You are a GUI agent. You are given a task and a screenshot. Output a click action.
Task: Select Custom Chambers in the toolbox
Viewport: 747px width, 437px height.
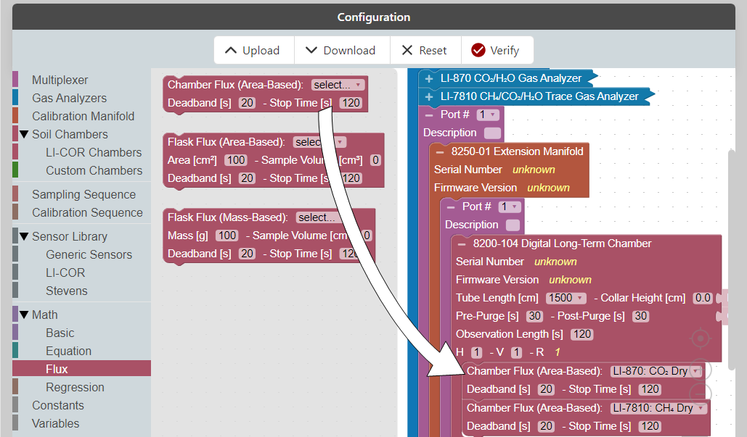pyautogui.click(x=81, y=170)
